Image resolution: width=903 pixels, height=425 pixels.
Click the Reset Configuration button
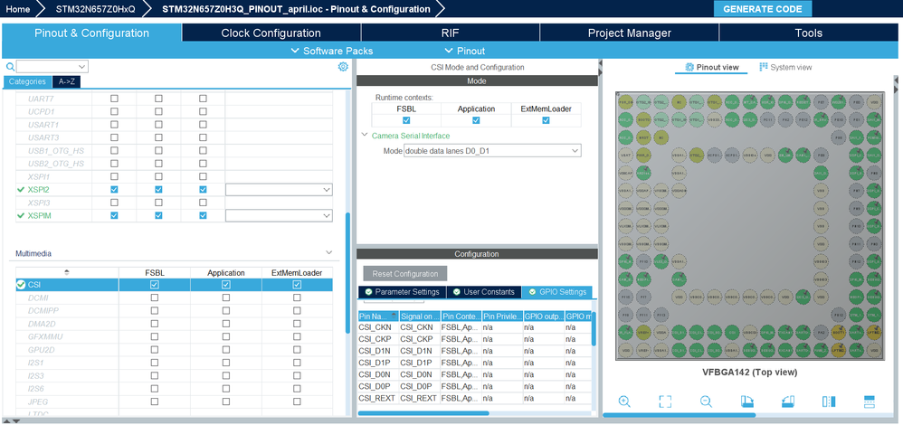pyautogui.click(x=404, y=274)
